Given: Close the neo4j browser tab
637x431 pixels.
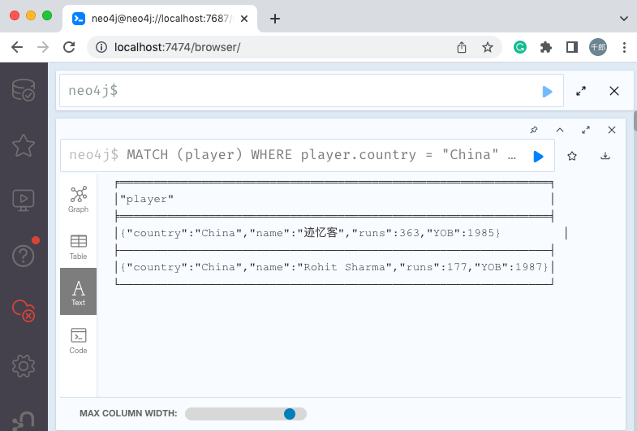Looking at the screenshot, I should click(244, 19).
